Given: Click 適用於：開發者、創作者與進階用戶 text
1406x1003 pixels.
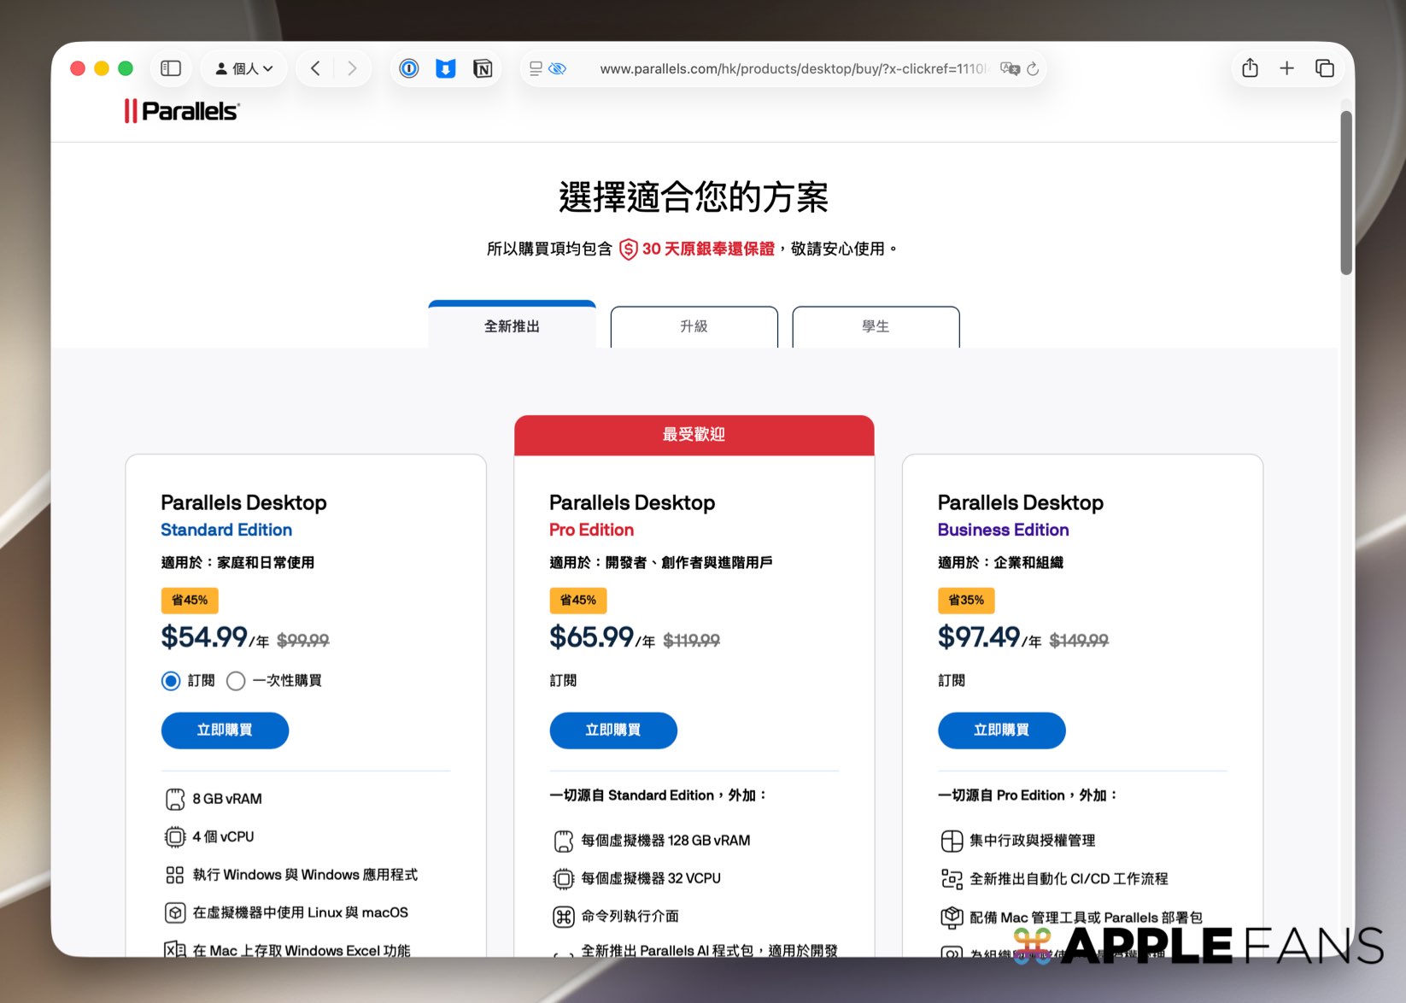Looking at the screenshot, I should tap(661, 562).
